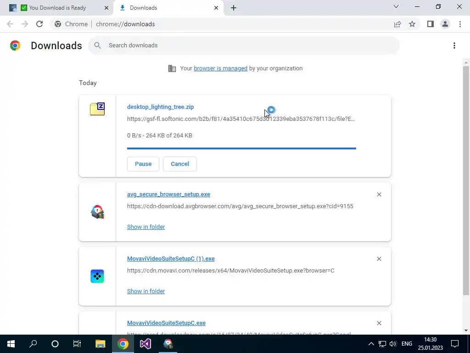This screenshot has width=470, height=353.
Task: Open the side panel icon
Action: point(431,24)
